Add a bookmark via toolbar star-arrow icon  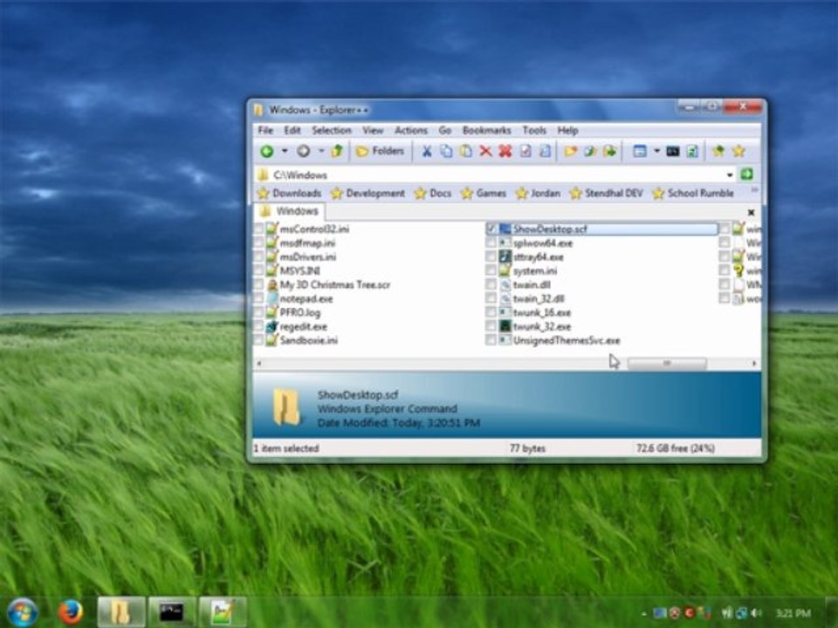718,151
